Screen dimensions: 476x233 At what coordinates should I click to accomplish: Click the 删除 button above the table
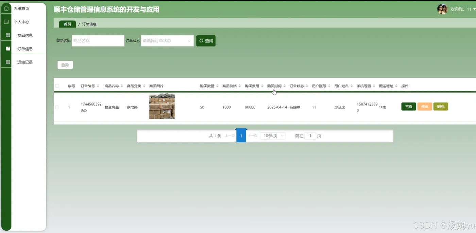(x=65, y=65)
